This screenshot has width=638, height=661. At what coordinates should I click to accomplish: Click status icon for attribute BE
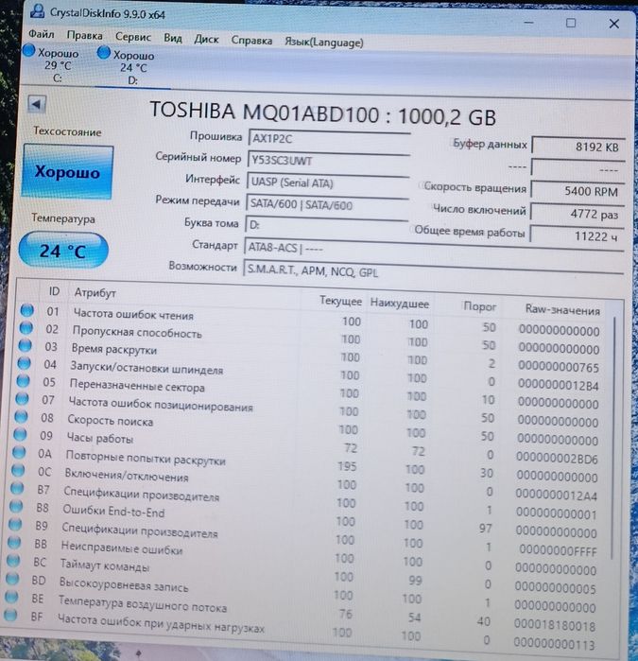pyautogui.click(x=11, y=597)
